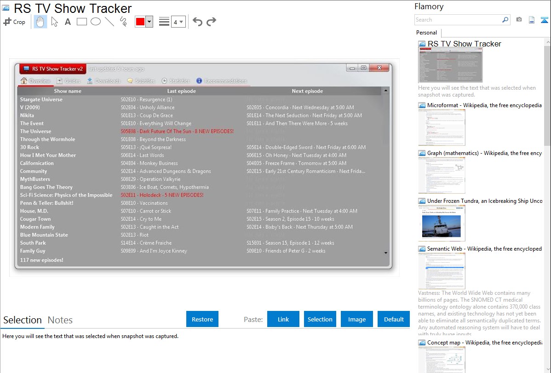Viewport: 551px width, 373px height.
Task: Click the Flamory search input field
Action: pyautogui.click(x=457, y=20)
